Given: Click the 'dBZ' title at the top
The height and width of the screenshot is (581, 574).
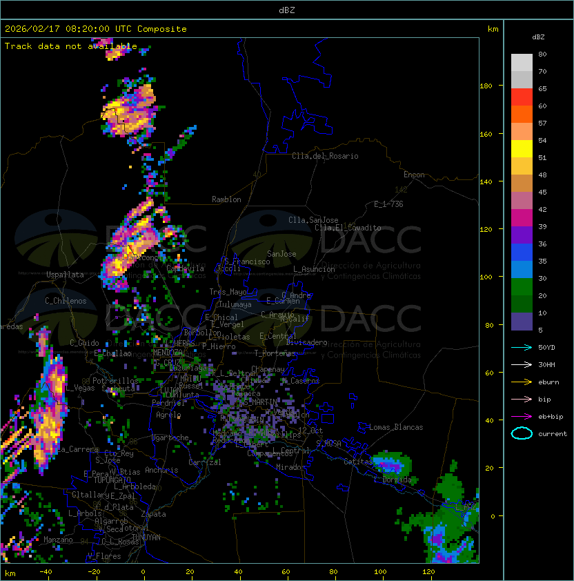Looking at the screenshot, I should click(287, 10).
